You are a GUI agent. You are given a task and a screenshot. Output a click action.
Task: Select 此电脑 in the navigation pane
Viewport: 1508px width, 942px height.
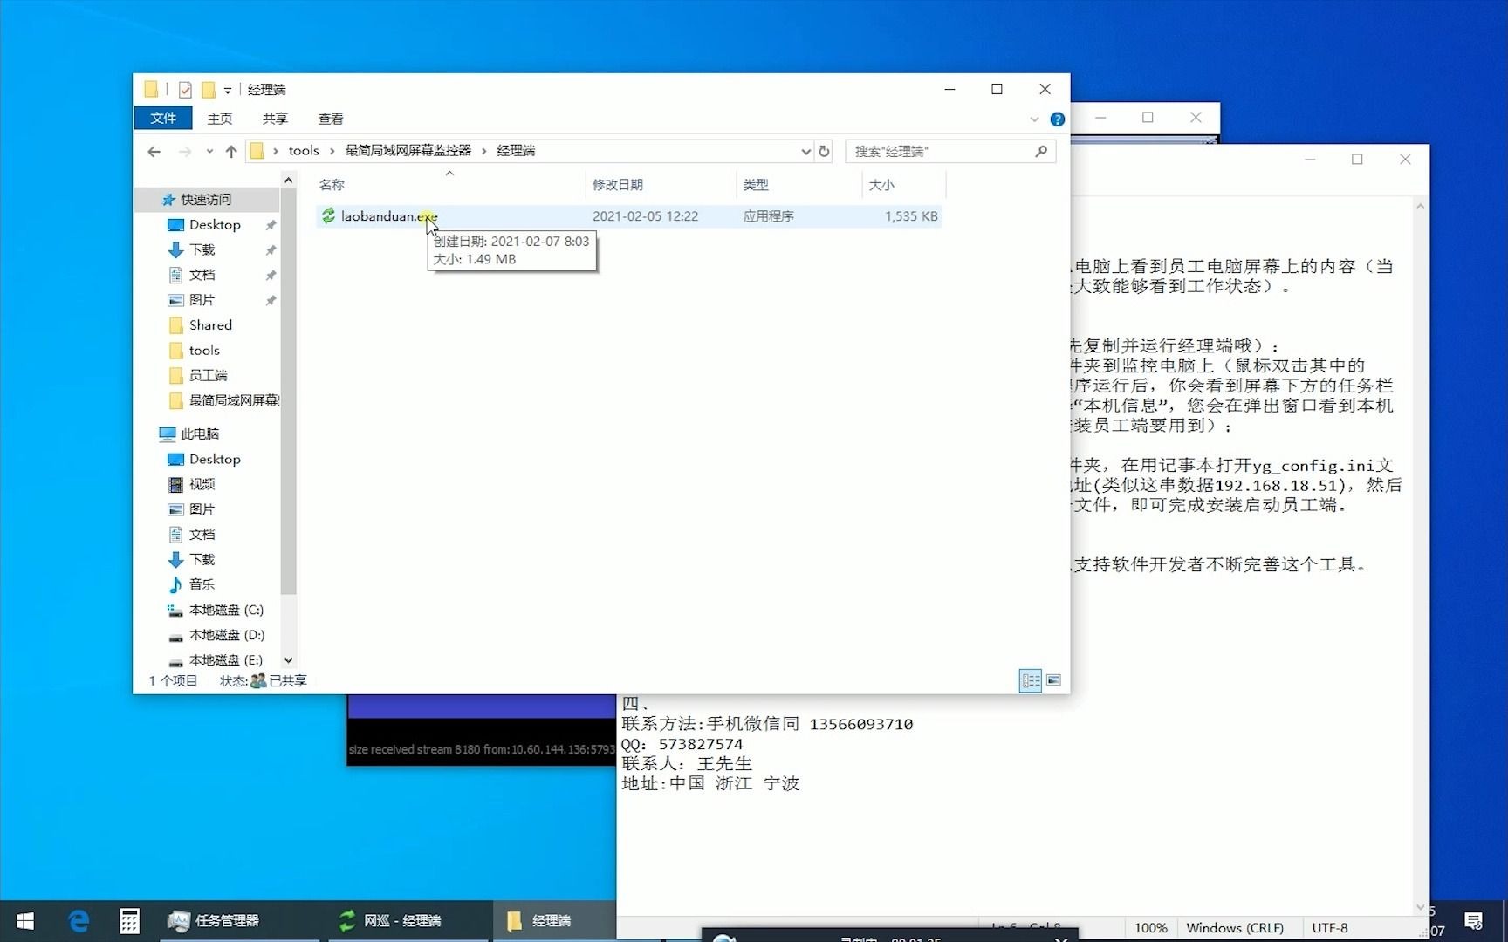(x=200, y=433)
